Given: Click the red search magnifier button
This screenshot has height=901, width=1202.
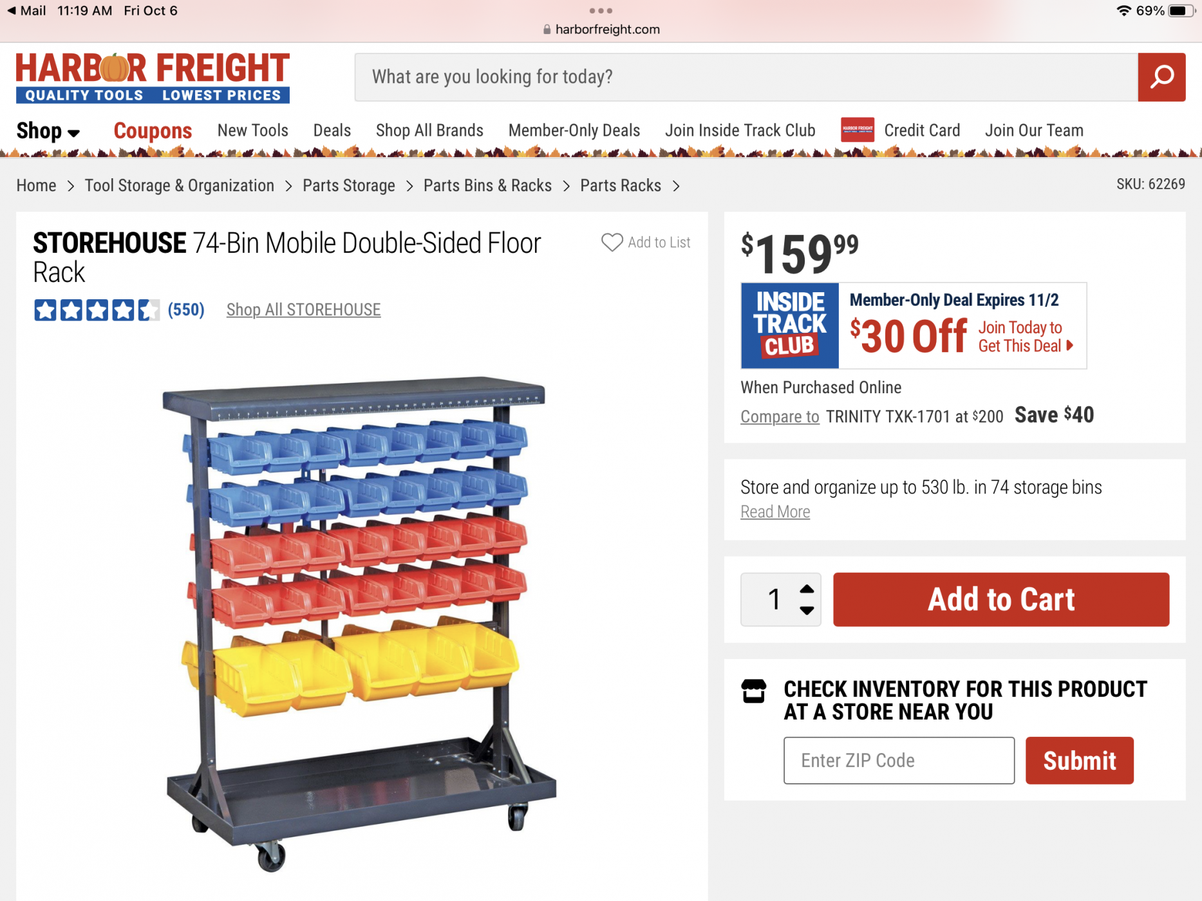Looking at the screenshot, I should (1161, 77).
